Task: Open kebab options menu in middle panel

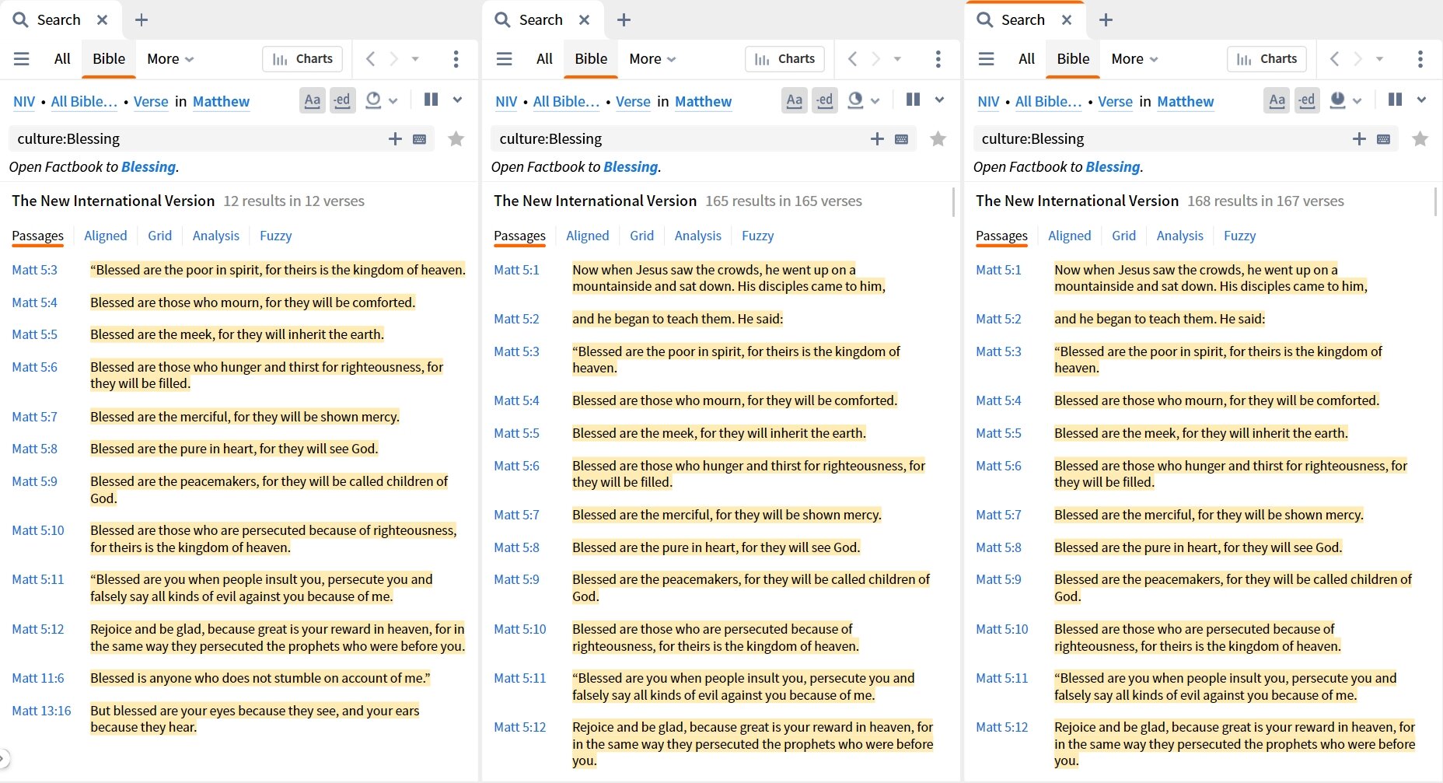Action: [938, 59]
